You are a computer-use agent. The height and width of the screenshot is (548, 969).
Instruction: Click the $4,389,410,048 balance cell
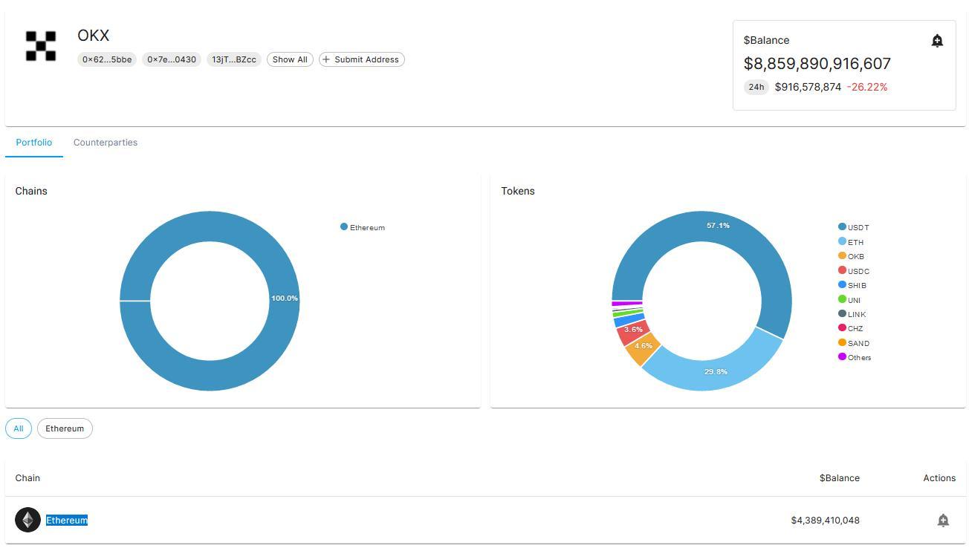click(x=826, y=521)
